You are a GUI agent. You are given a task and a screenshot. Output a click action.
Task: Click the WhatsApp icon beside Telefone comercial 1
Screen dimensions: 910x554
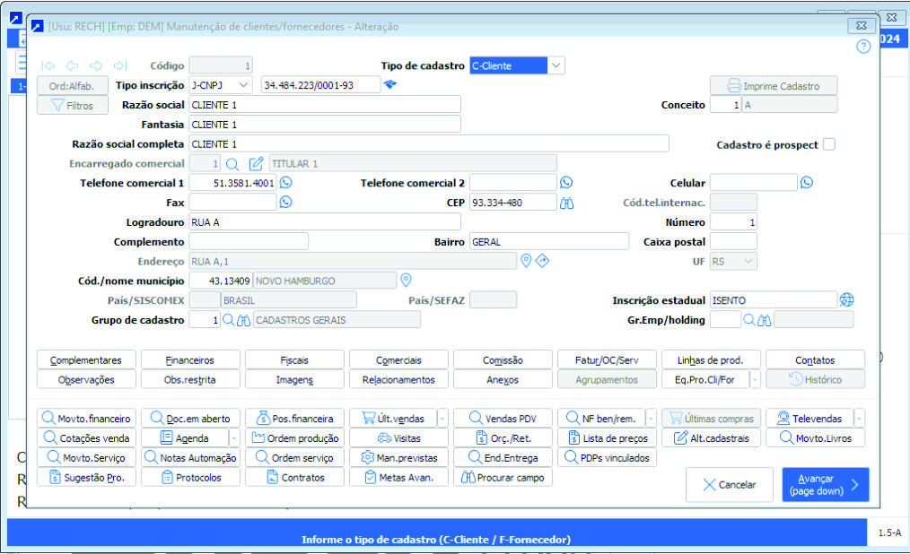pyautogui.click(x=285, y=182)
